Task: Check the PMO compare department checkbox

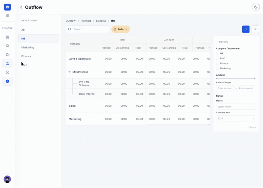Action: 218,59
